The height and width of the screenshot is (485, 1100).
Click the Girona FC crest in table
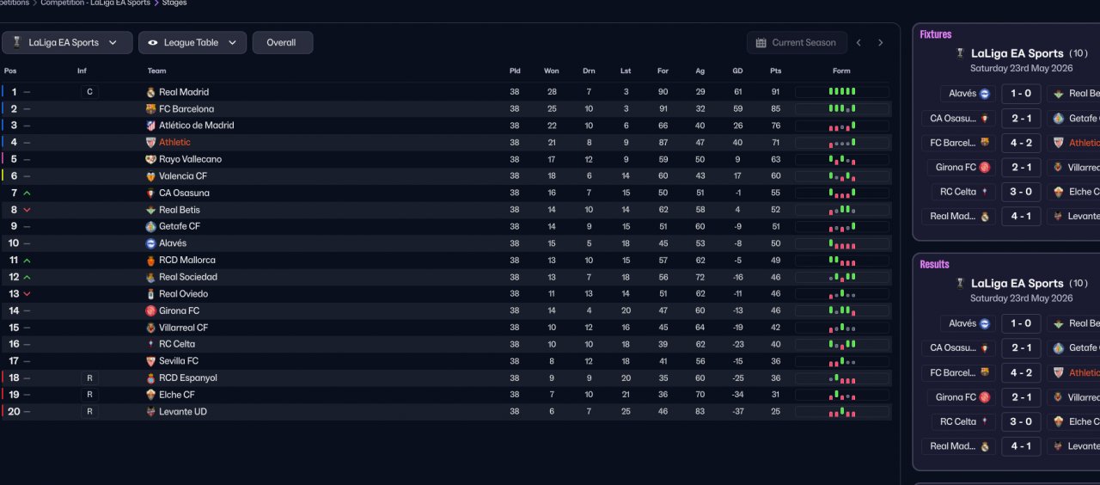151,310
